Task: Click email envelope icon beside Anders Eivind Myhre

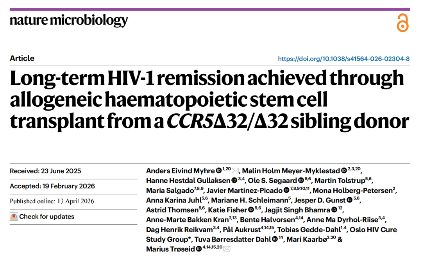Action: (x=235, y=171)
